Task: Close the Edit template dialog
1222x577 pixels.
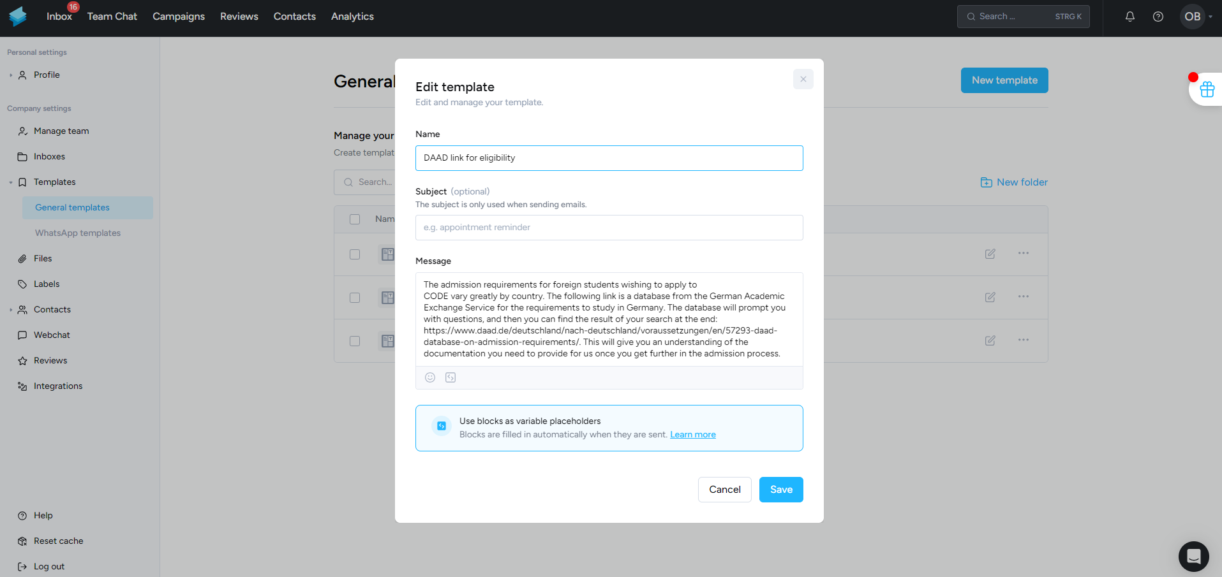Action: pos(803,79)
